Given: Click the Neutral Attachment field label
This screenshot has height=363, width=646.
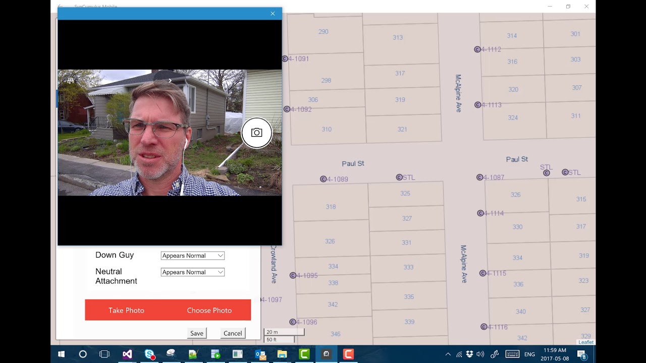Looking at the screenshot, I should pos(116,276).
